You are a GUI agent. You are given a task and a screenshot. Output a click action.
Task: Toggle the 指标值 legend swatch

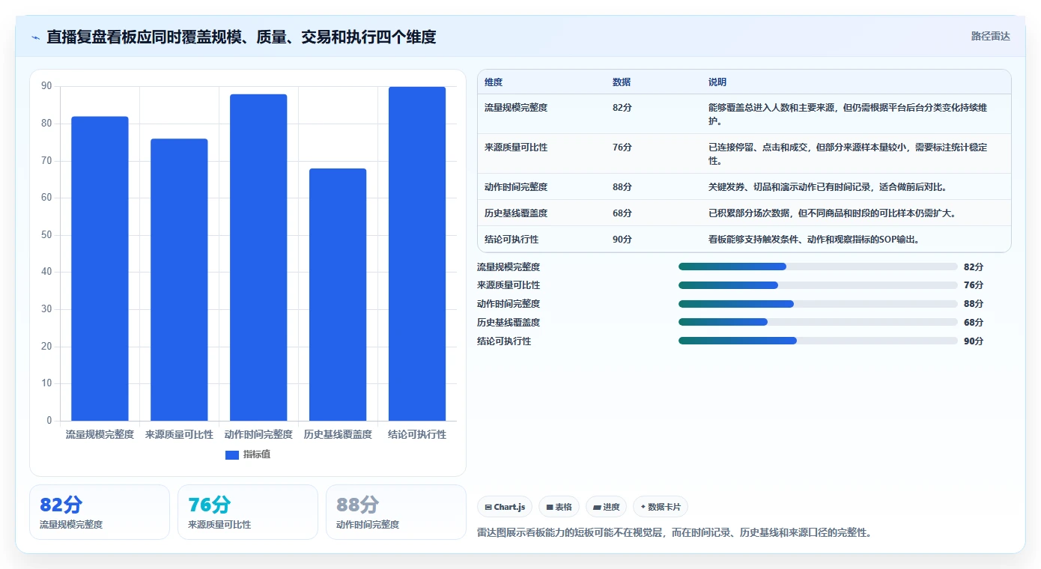pyautogui.click(x=232, y=455)
